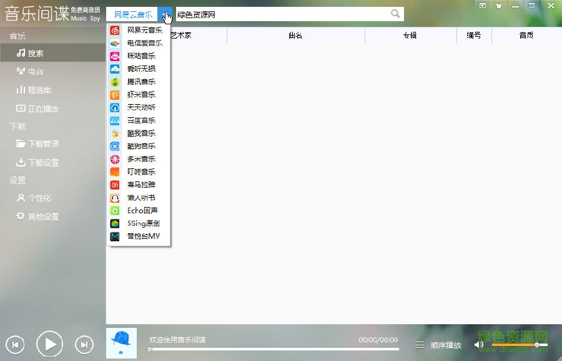Sort by the 艺术家 column header
The image size is (562, 361).
(180, 36)
